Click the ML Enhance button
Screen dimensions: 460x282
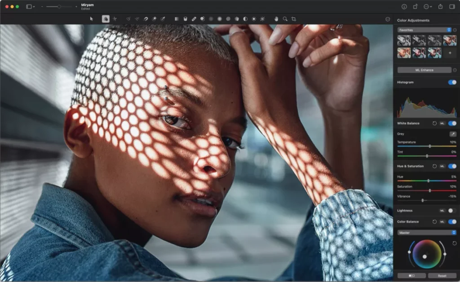[424, 70]
